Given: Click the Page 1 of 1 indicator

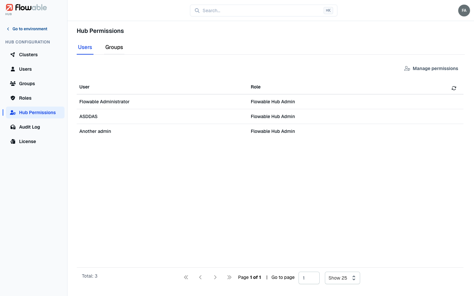Looking at the screenshot, I should 250,277.
